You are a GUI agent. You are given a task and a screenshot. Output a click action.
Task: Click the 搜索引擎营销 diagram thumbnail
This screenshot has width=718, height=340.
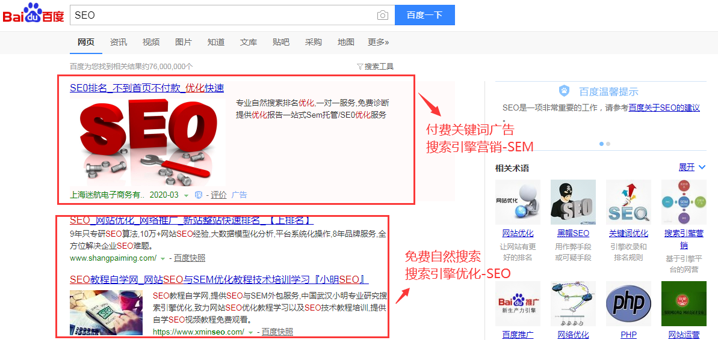(684, 202)
